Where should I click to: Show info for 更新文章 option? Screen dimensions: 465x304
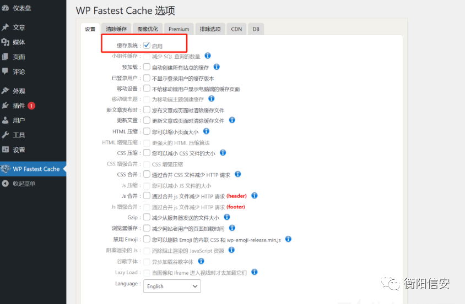[232, 120]
